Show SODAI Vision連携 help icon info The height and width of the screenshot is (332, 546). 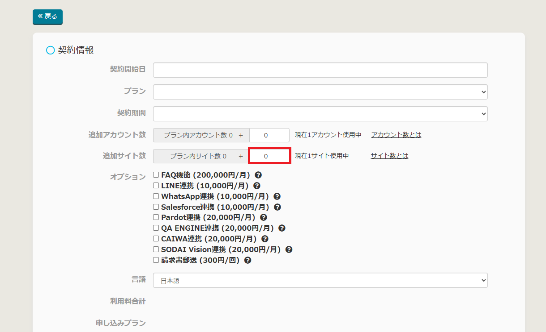(x=289, y=249)
